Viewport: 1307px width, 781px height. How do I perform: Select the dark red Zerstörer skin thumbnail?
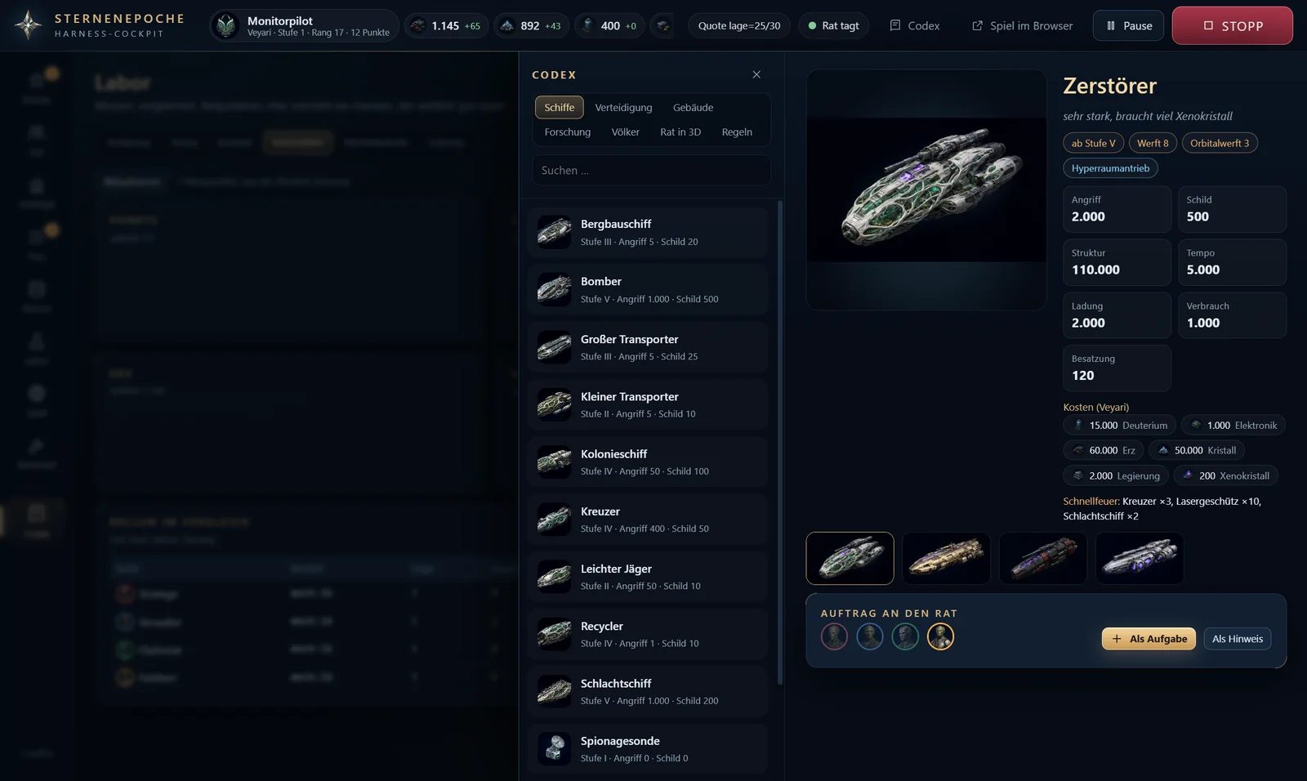(x=1042, y=559)
